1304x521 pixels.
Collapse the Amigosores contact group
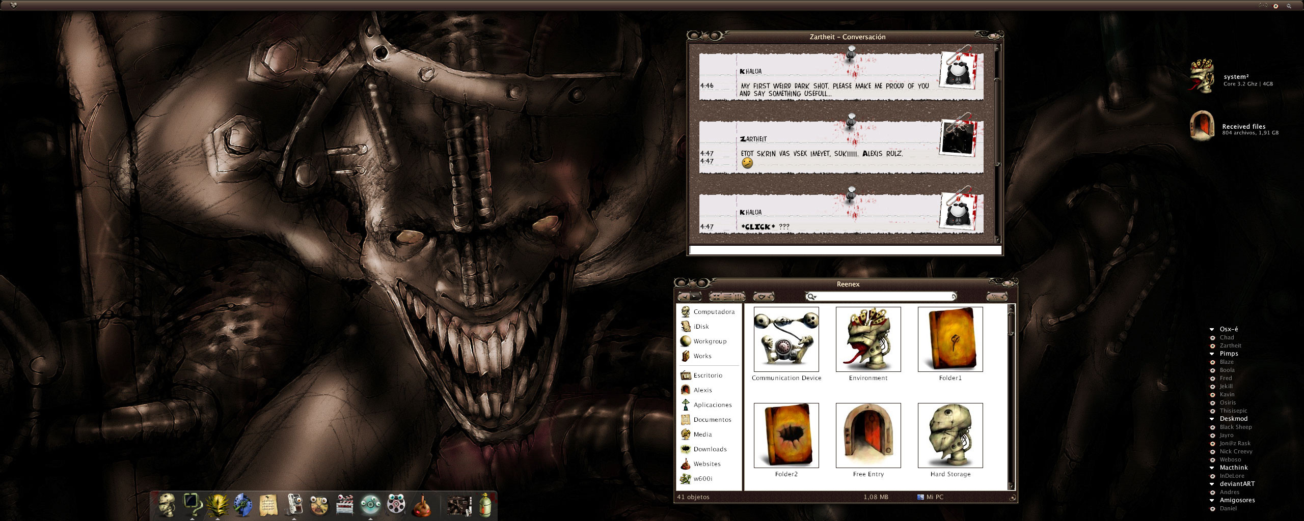(x=1212, y=501)
